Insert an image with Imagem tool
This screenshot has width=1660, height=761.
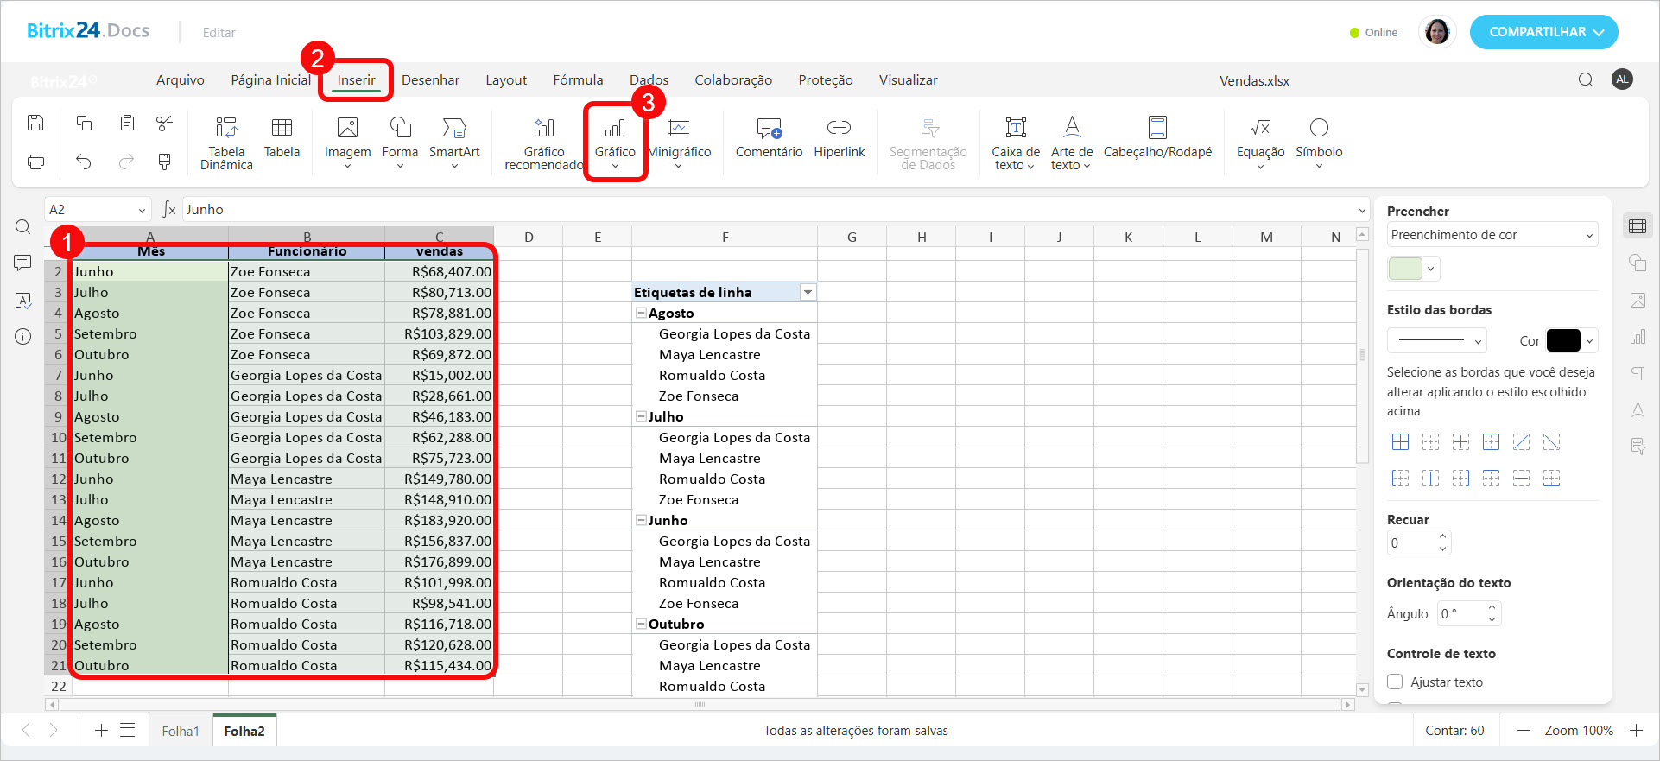click(347, 129)
